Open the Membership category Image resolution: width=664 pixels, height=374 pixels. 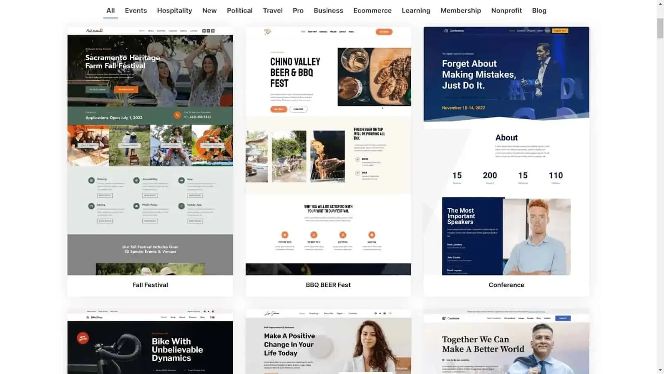tap(461, 10)
